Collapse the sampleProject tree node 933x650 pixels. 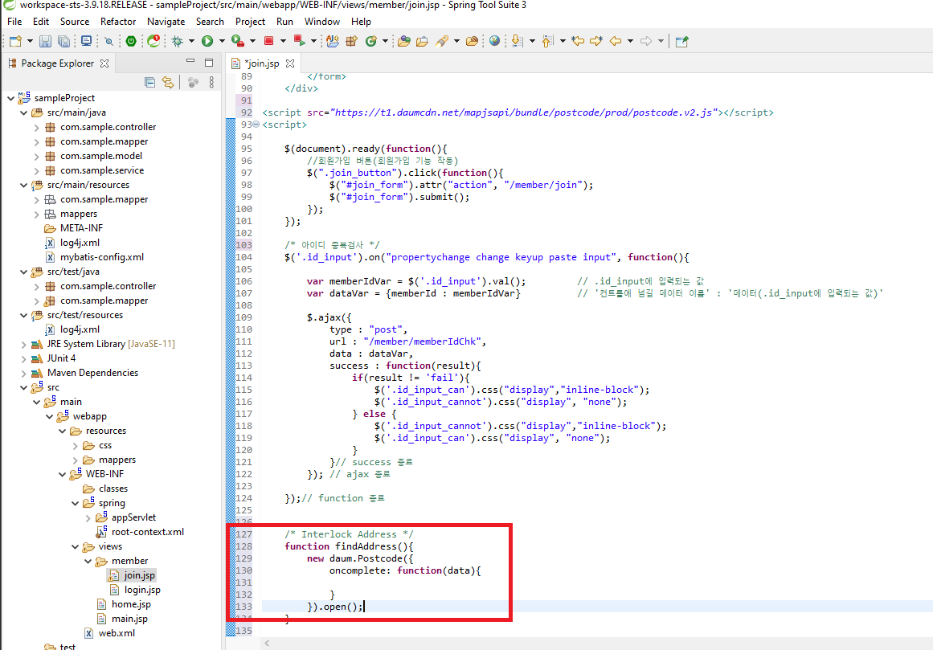[x=10, y=98]
